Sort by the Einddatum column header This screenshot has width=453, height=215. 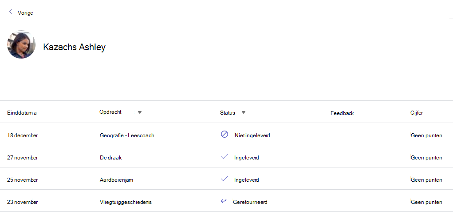(22, 113)
